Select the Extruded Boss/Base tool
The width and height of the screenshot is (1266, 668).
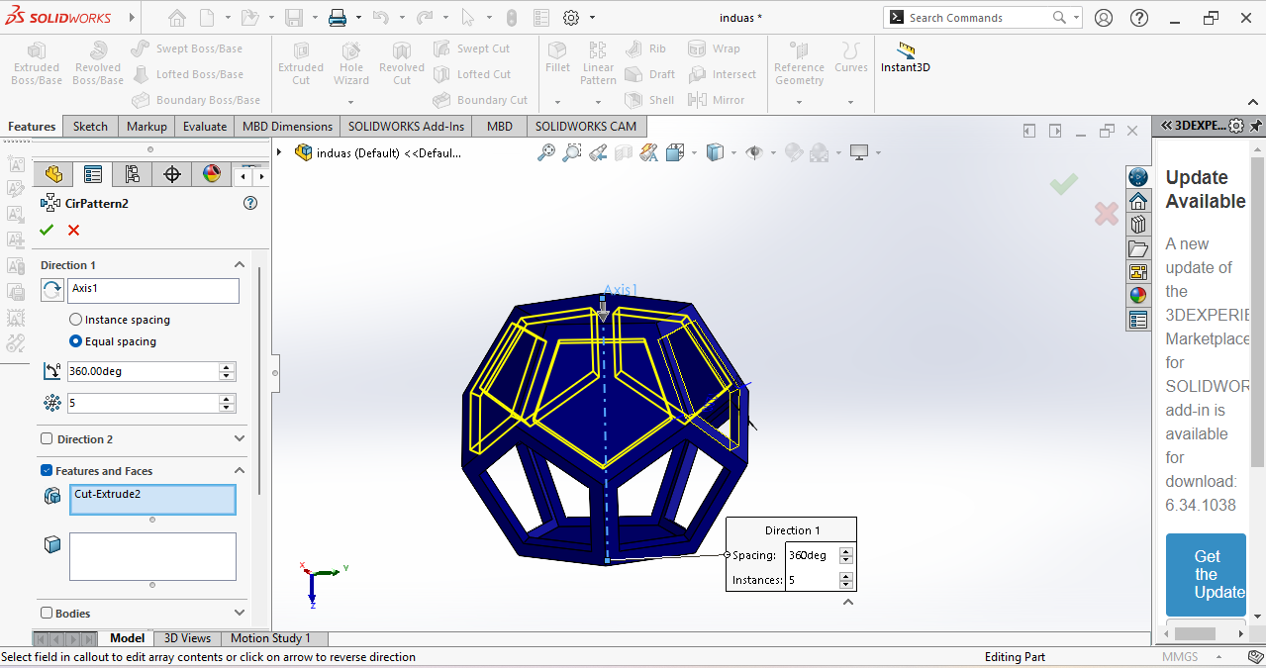[x=37, y=62]
